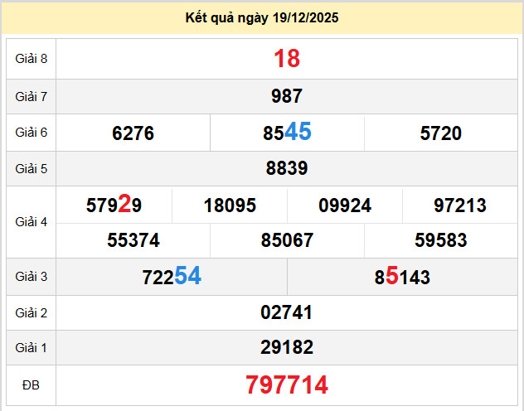Click the Giải 4 number 97213

coord(460,205)
